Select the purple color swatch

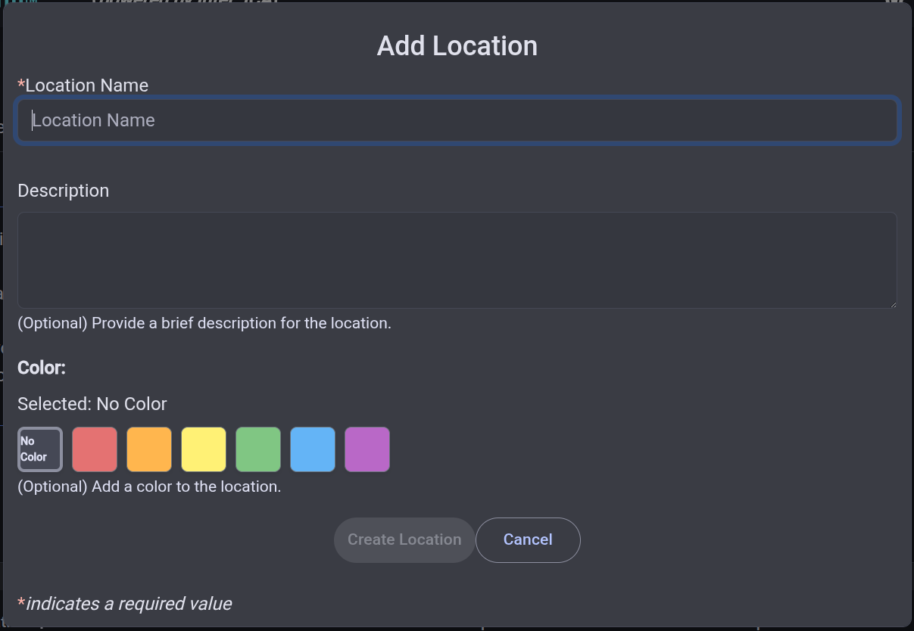367,449
